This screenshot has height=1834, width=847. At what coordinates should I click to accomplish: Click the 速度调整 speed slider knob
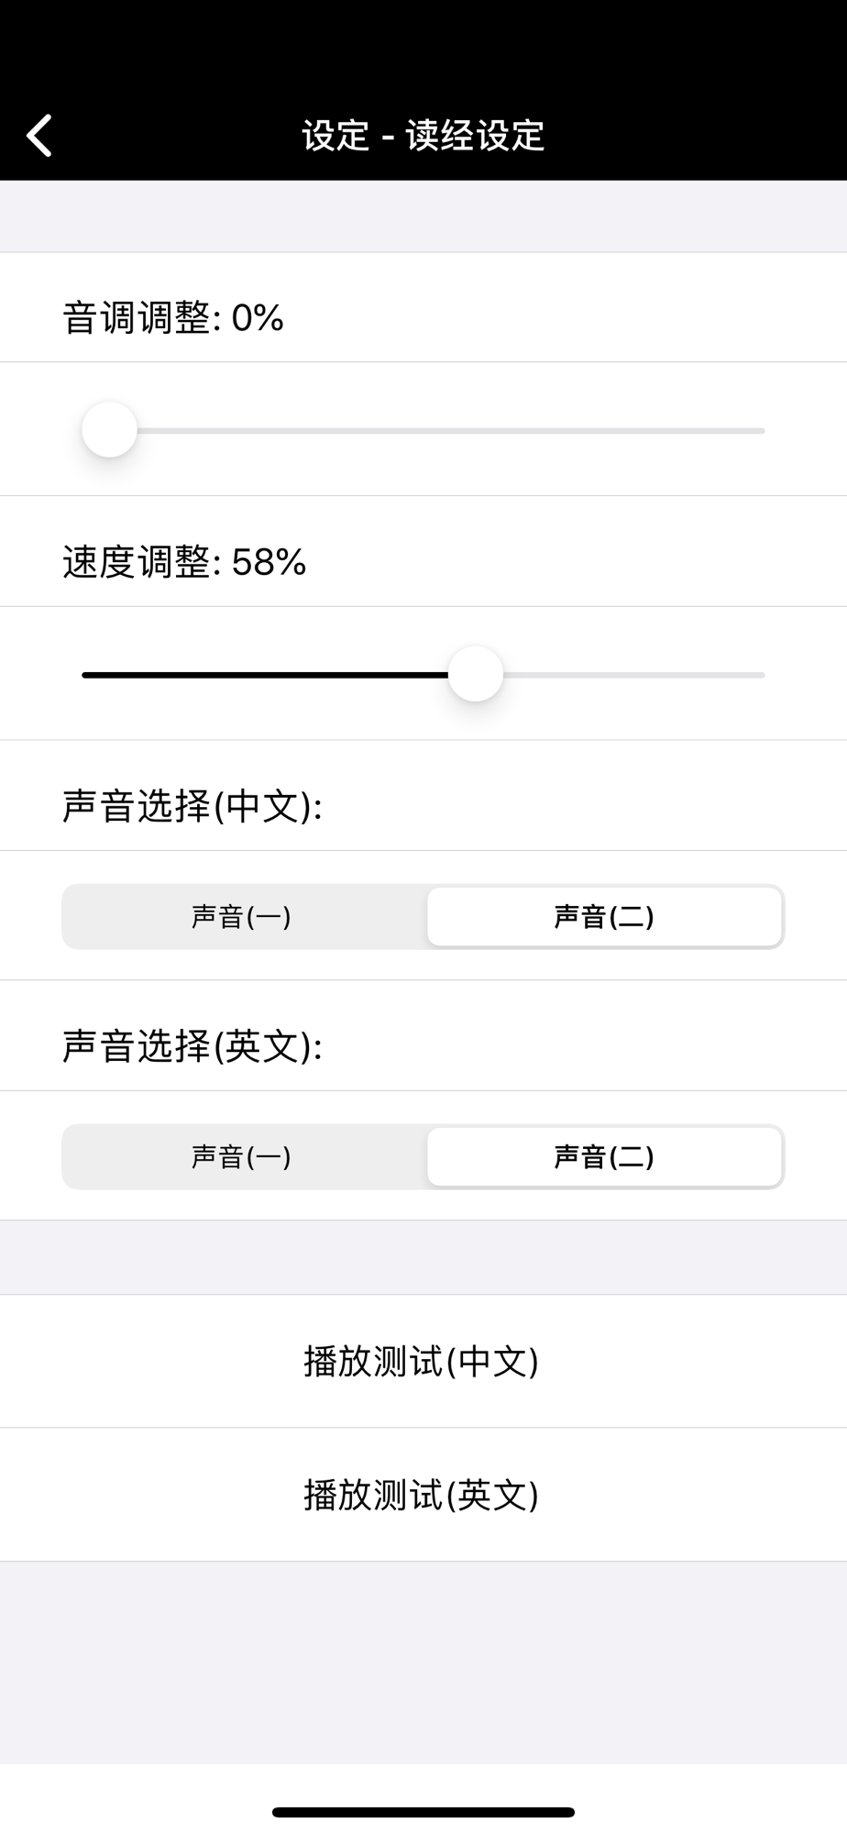476,674
